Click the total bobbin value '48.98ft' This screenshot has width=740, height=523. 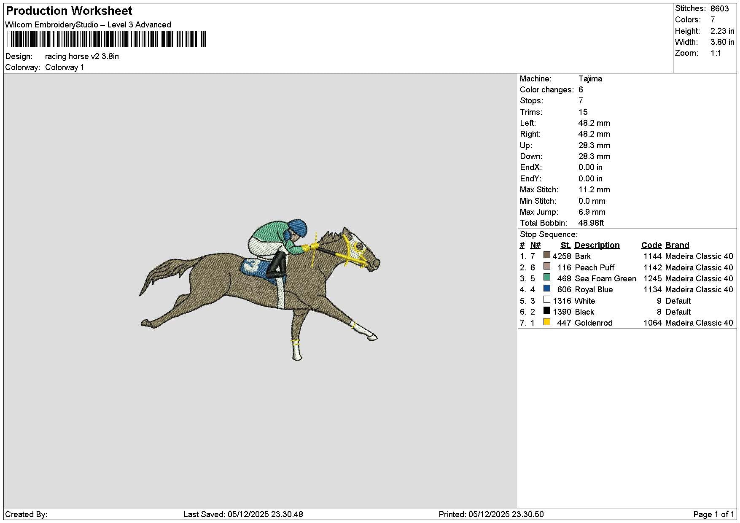click(x=591, y=223)
